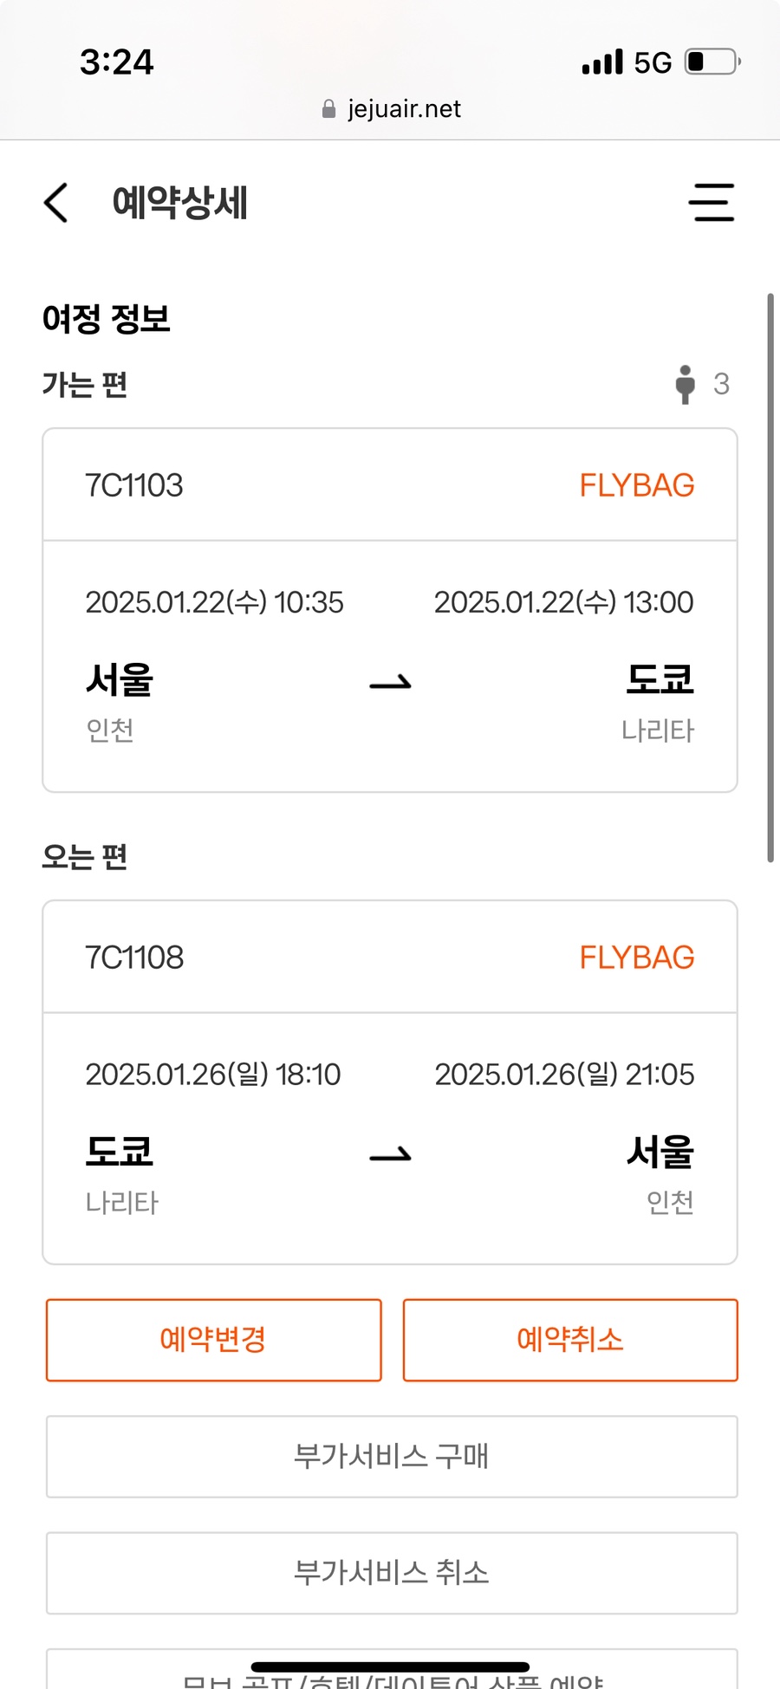
Task: Tap FLYBAG label on flight 7C1103
Action: point(637,485)
